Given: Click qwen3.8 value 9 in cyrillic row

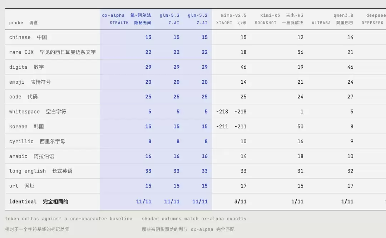Looking at the screenshot, I should click(352, 141).
